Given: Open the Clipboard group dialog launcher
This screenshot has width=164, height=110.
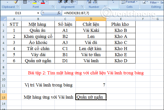Looking at the screenshot, I should coord(18,7).
